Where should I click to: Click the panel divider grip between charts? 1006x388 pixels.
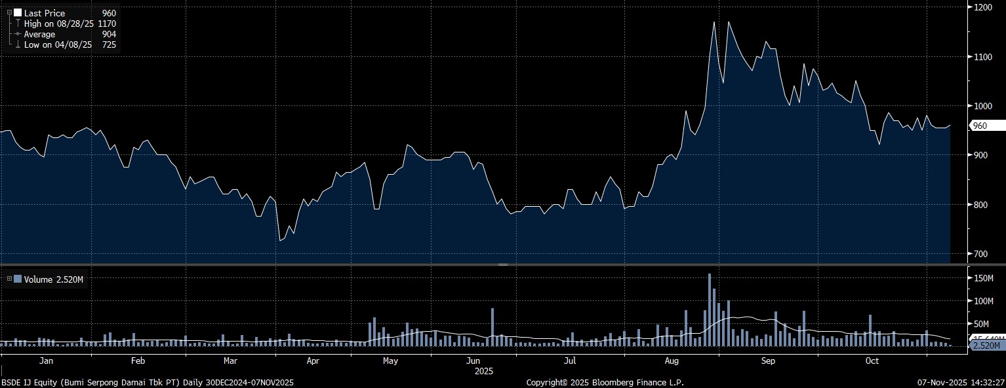pos(503,264)
